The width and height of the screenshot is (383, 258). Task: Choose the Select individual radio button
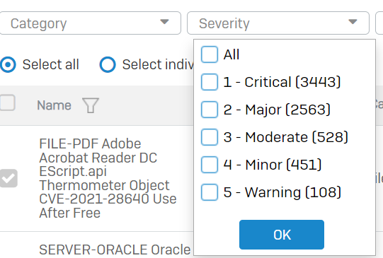[108, 64]
